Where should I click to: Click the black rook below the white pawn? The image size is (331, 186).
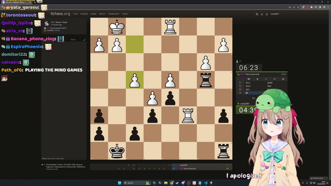click(x=206, y=80)
